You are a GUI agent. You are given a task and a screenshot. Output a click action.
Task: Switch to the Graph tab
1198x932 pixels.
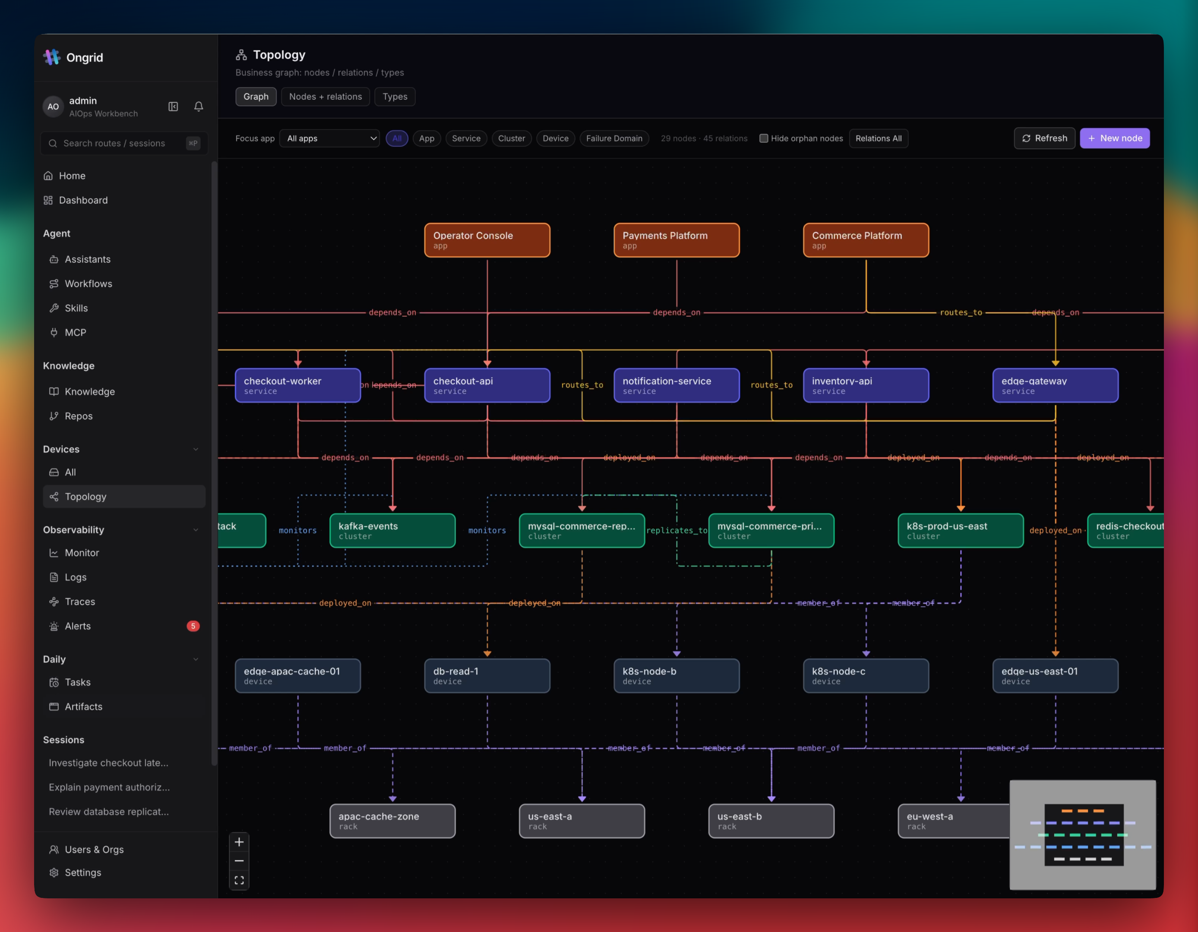point(256,97)
